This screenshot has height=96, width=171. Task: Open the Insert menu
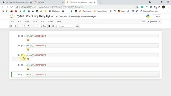pyautogui.click(x=35, y=22)
